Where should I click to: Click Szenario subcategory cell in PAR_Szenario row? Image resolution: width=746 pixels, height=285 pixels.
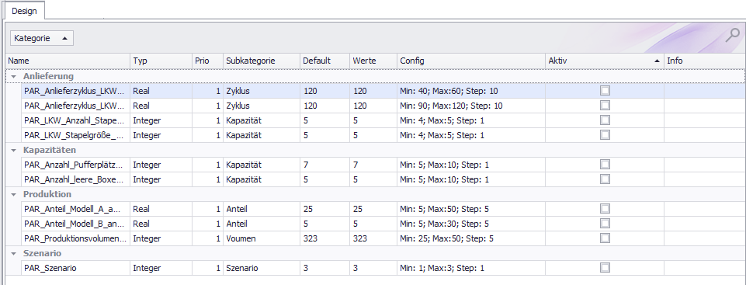click(x=262, y=268)
